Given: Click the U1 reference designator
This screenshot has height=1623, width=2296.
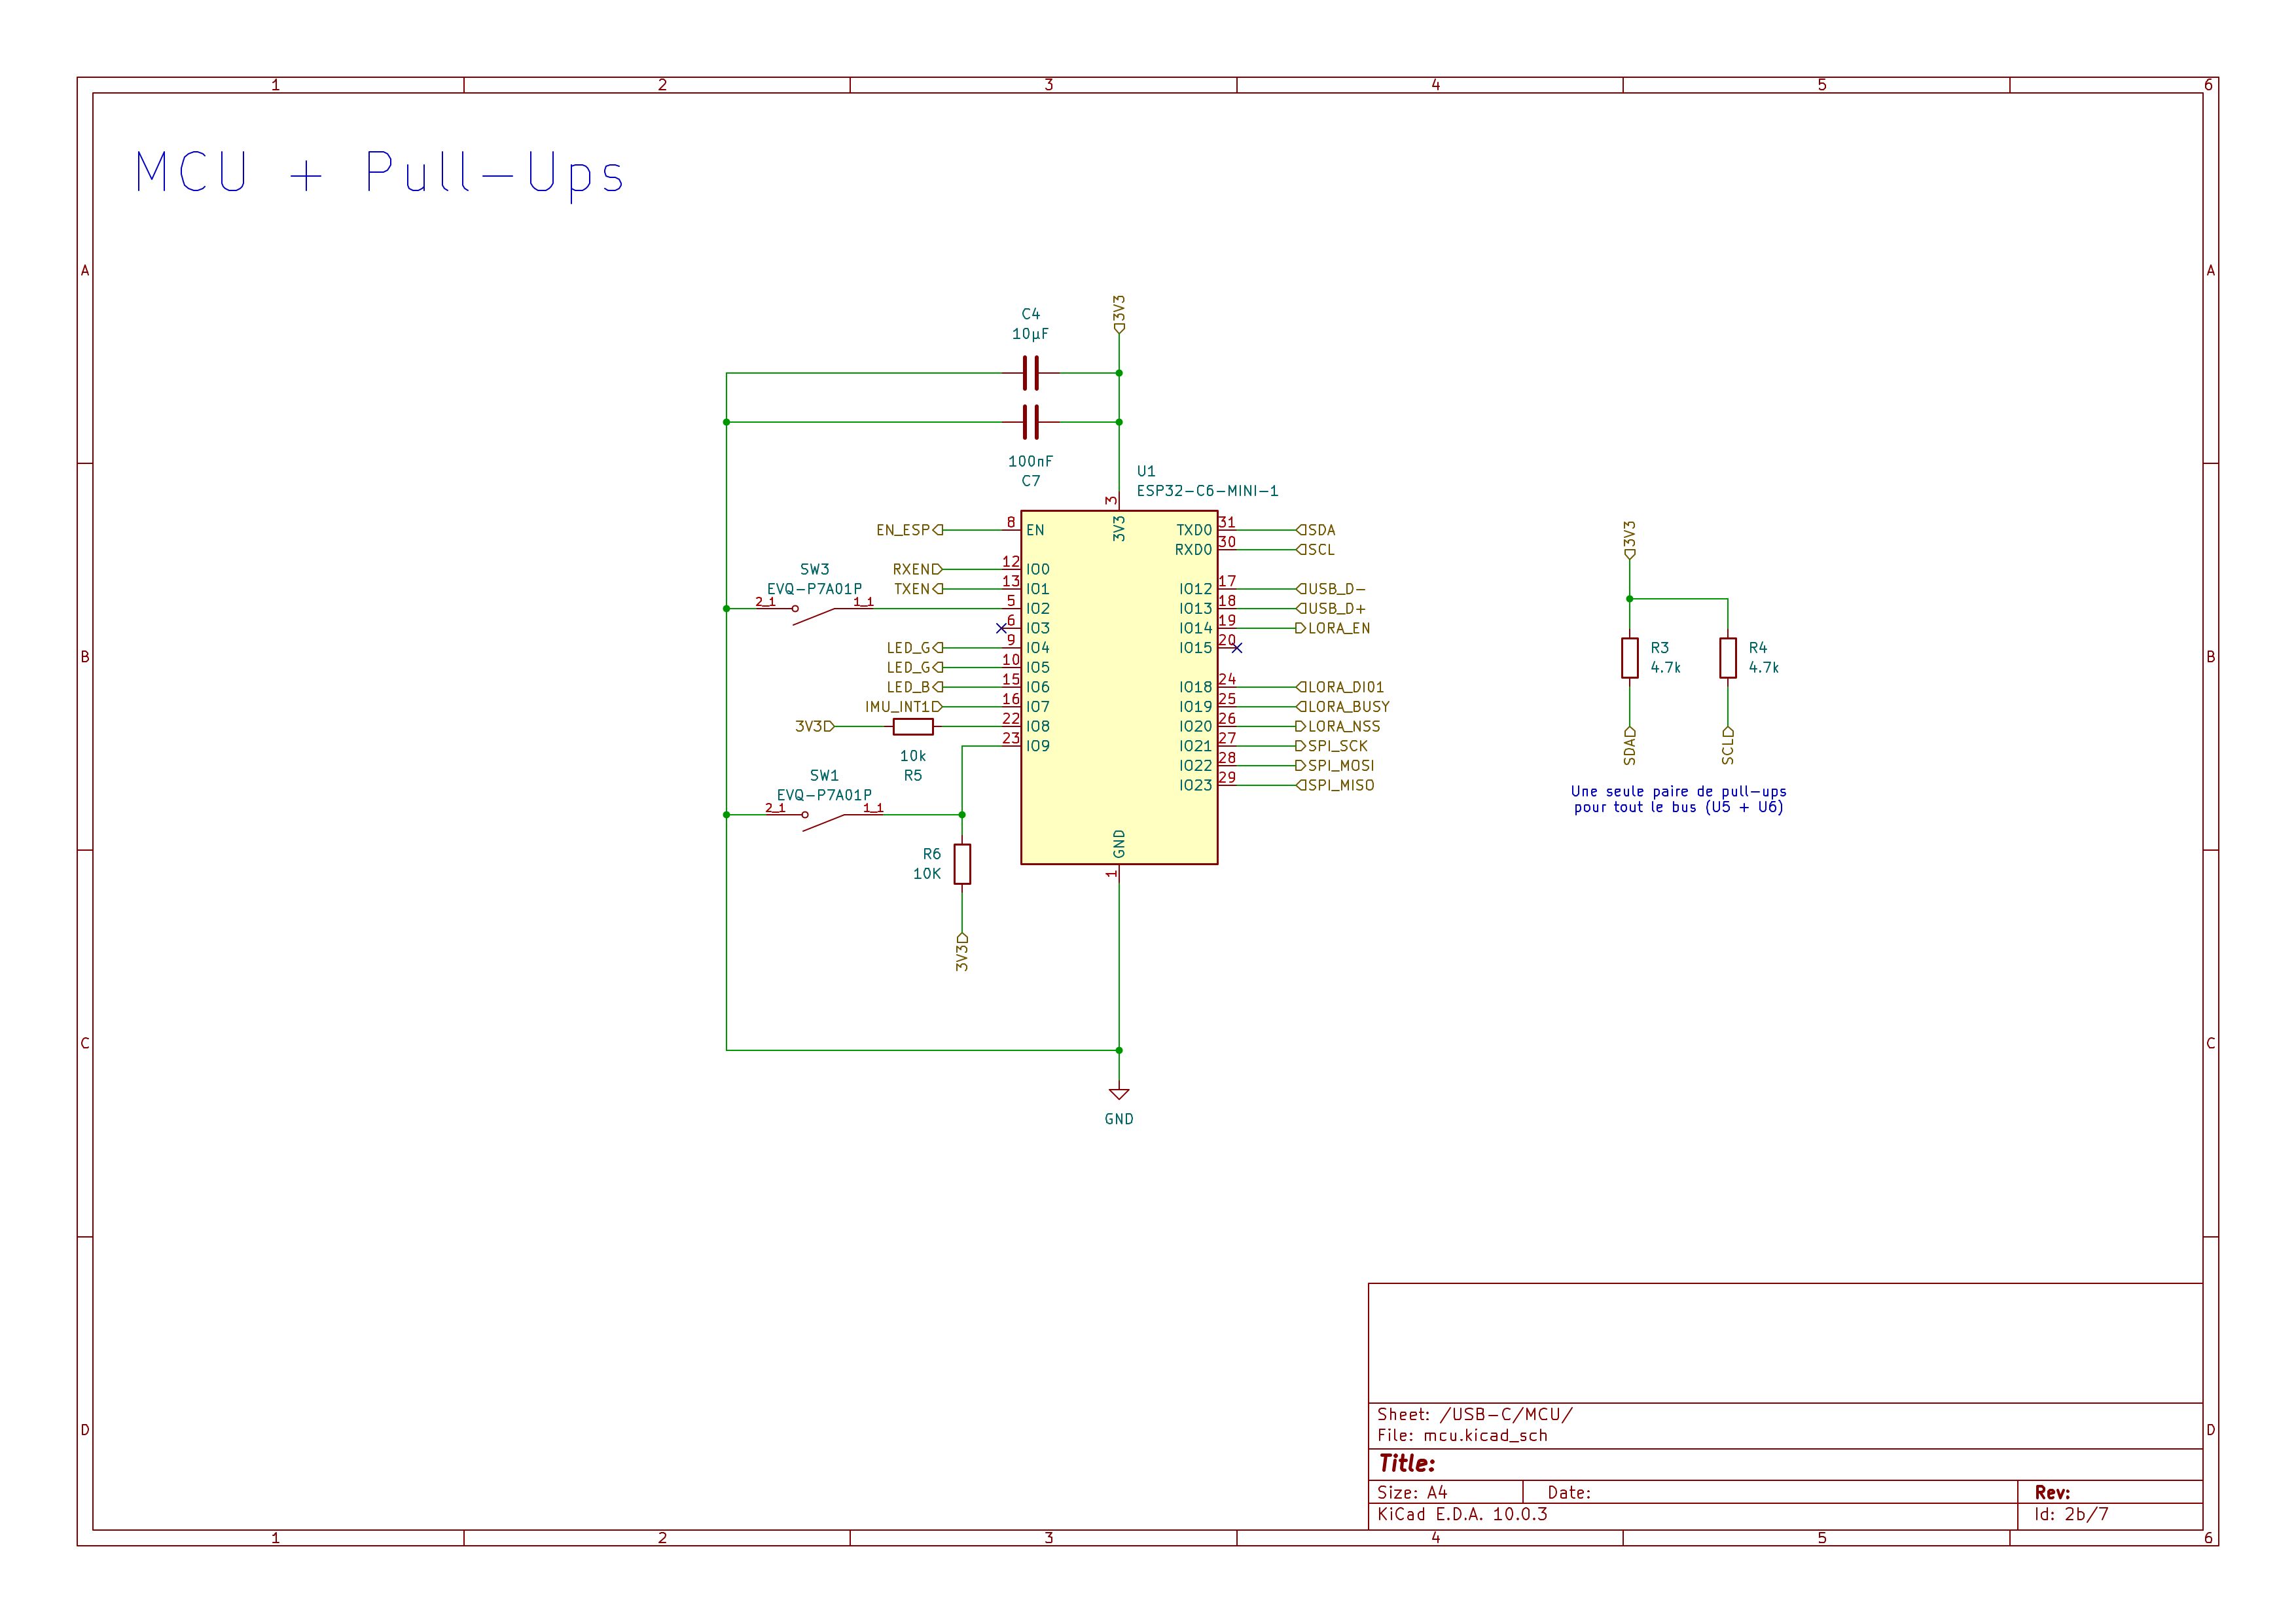Looking at the screenshot, I should [1146, 471].
